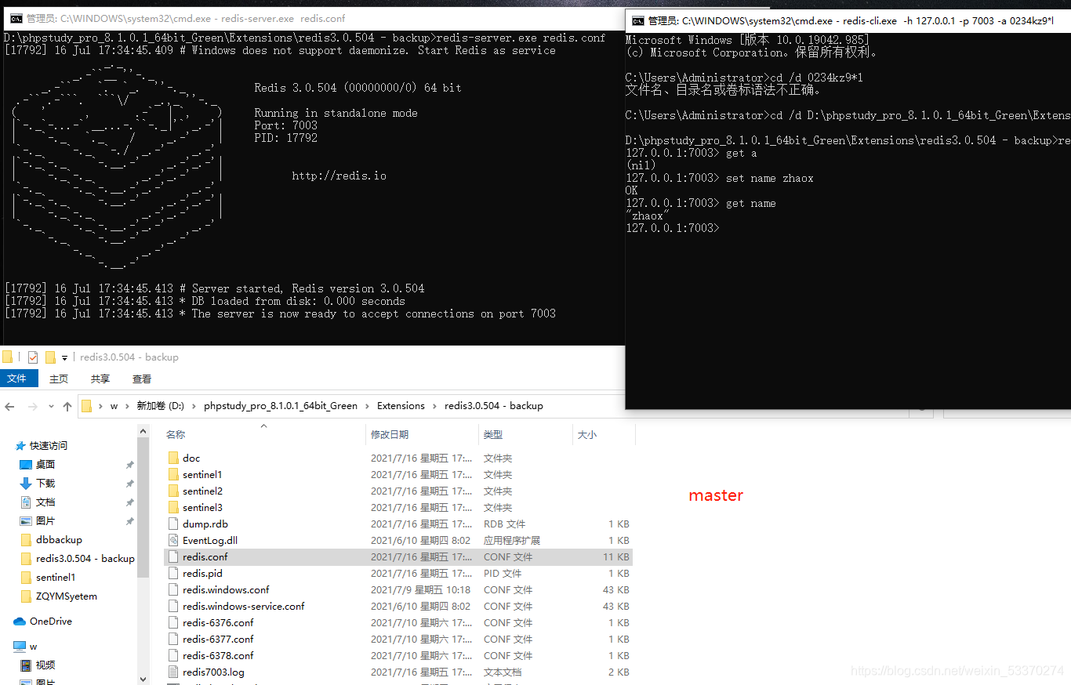
Task: Click the Explorer up-one-level arrow
Action: pos(67,406)
